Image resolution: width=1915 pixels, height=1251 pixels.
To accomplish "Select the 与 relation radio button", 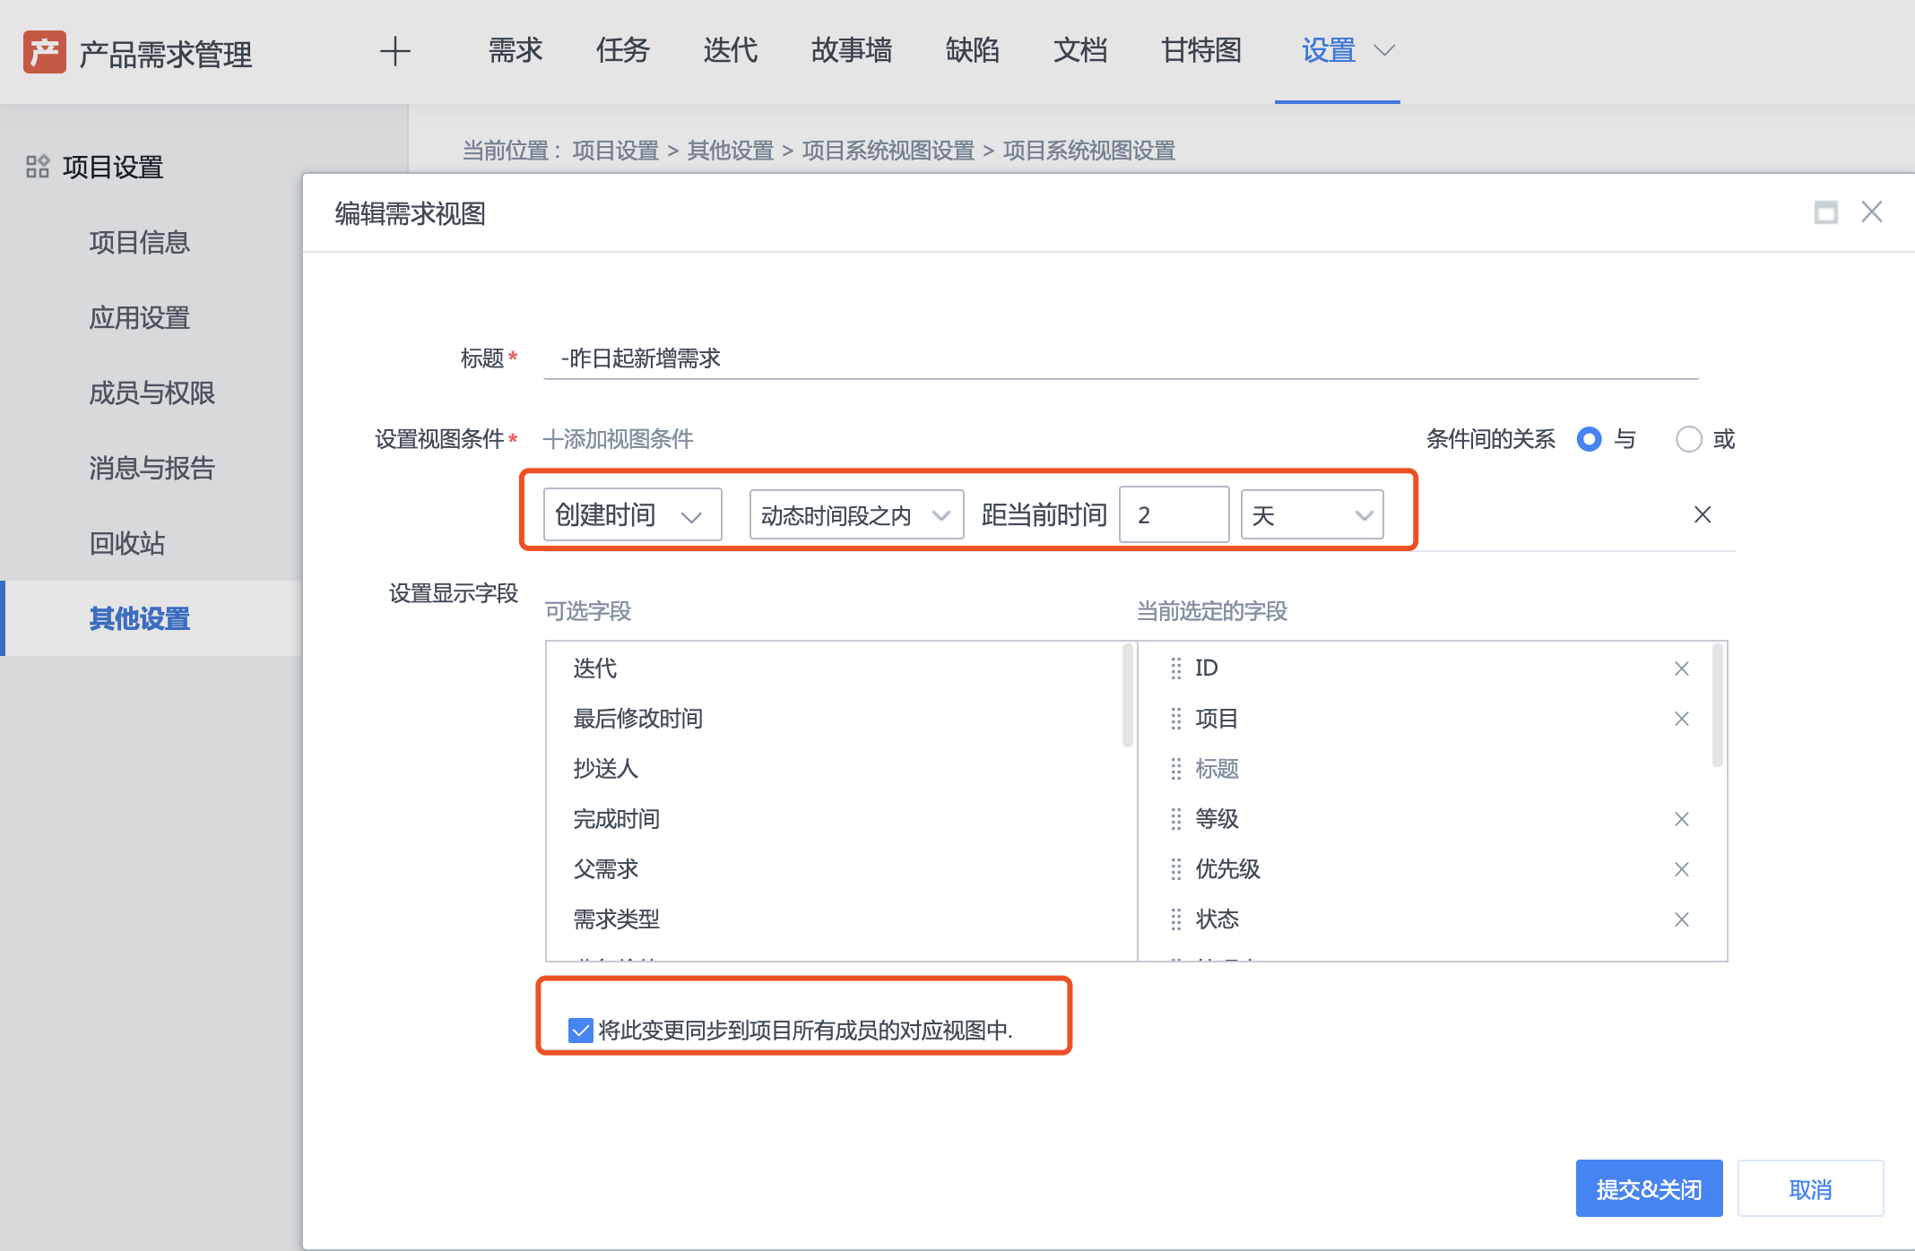I will coord(1589,439).
